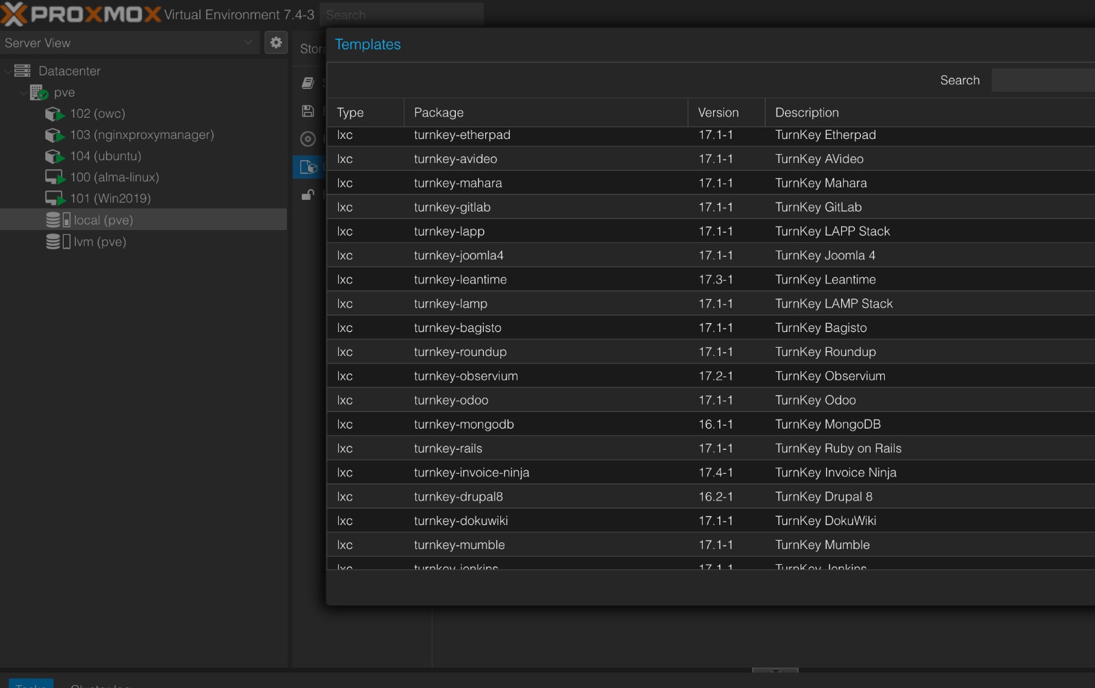This screenshot has width=1095, height=688.
Task: Collapse the pve node
Action: tap(24, 92)
